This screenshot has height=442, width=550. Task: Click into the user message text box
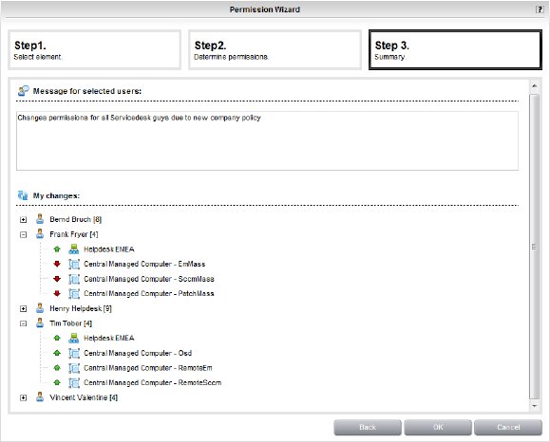point(267,140)
